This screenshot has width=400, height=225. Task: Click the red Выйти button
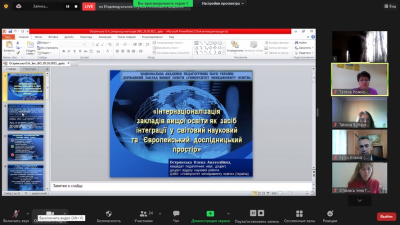386,216
